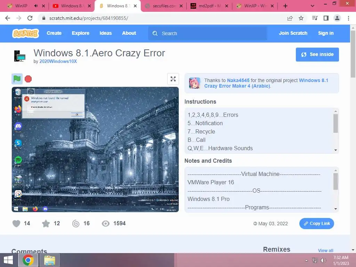Toggle Chrome side panel

click(326, 18)
